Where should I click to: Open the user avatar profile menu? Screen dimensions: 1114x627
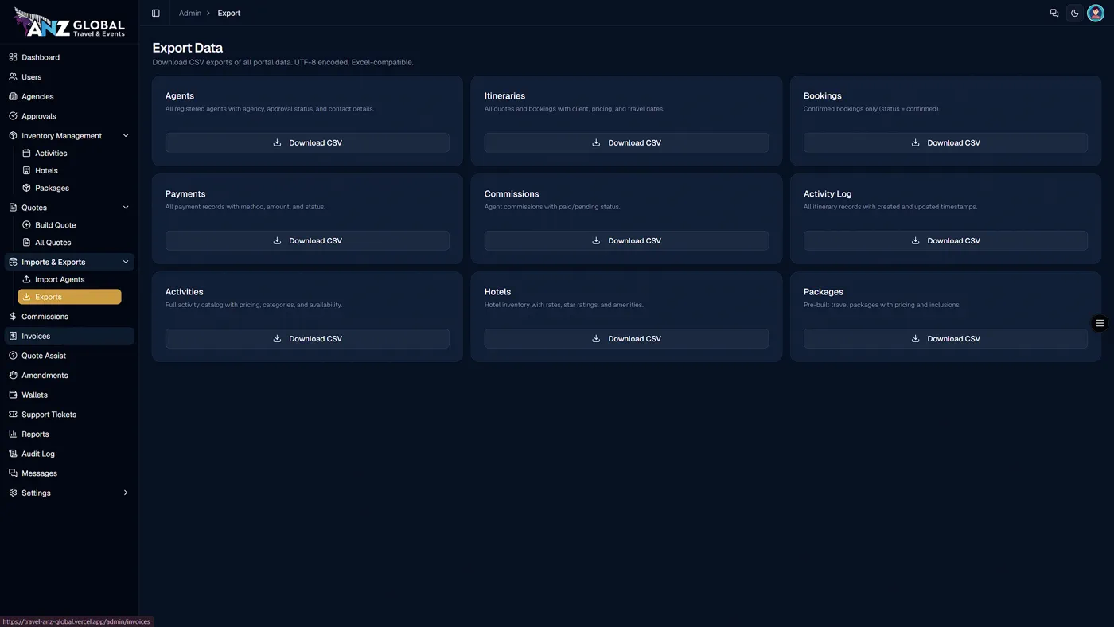(x=1096, y=13)
